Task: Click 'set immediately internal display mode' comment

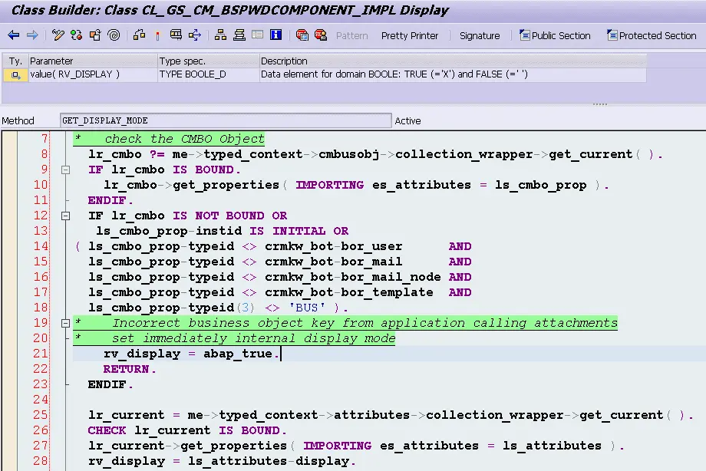Action: pyautogui.click(x=254, y=338)
